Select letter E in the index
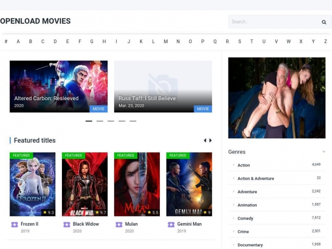Image resolution: width=332 pixels, height=249 pixels. pyautogui.click(x=68, y=41)
